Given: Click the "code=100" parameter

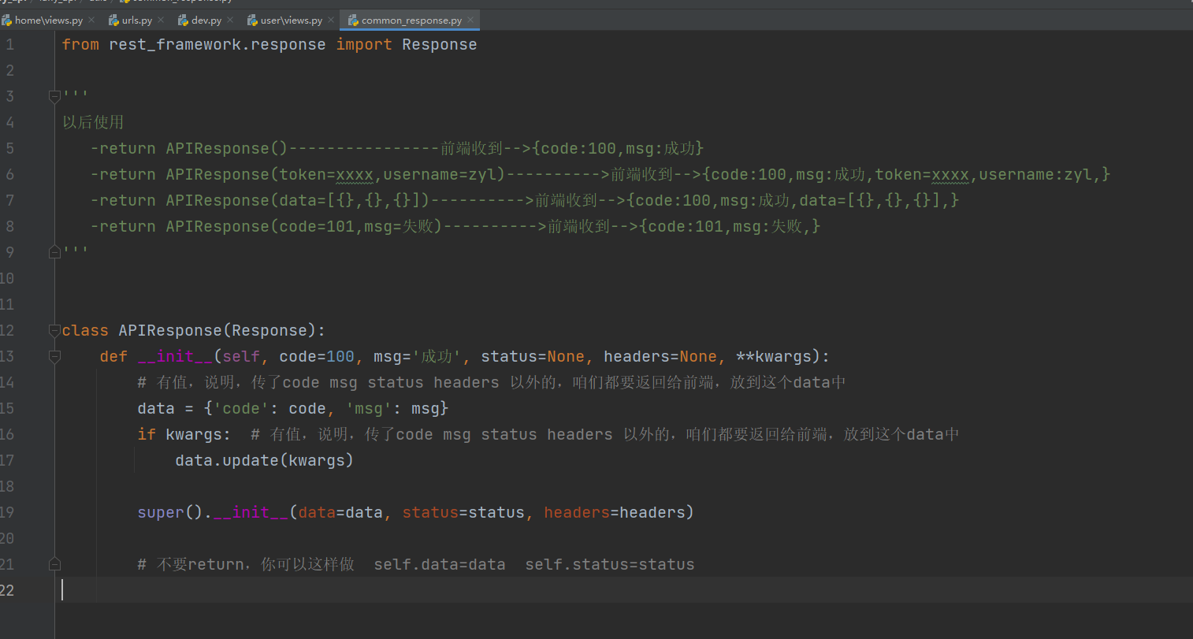Looking at the screenshot, I should click(x=317, y=356).
